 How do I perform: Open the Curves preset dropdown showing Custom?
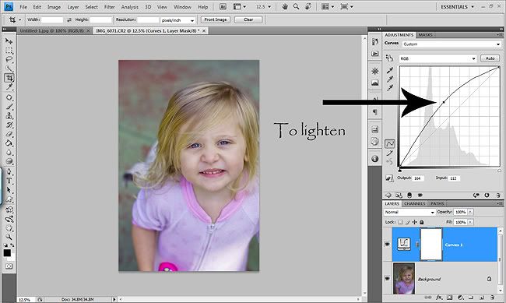[x=452, y=44]
